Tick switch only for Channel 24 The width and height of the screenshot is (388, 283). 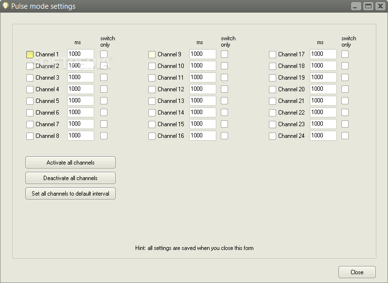345,135
